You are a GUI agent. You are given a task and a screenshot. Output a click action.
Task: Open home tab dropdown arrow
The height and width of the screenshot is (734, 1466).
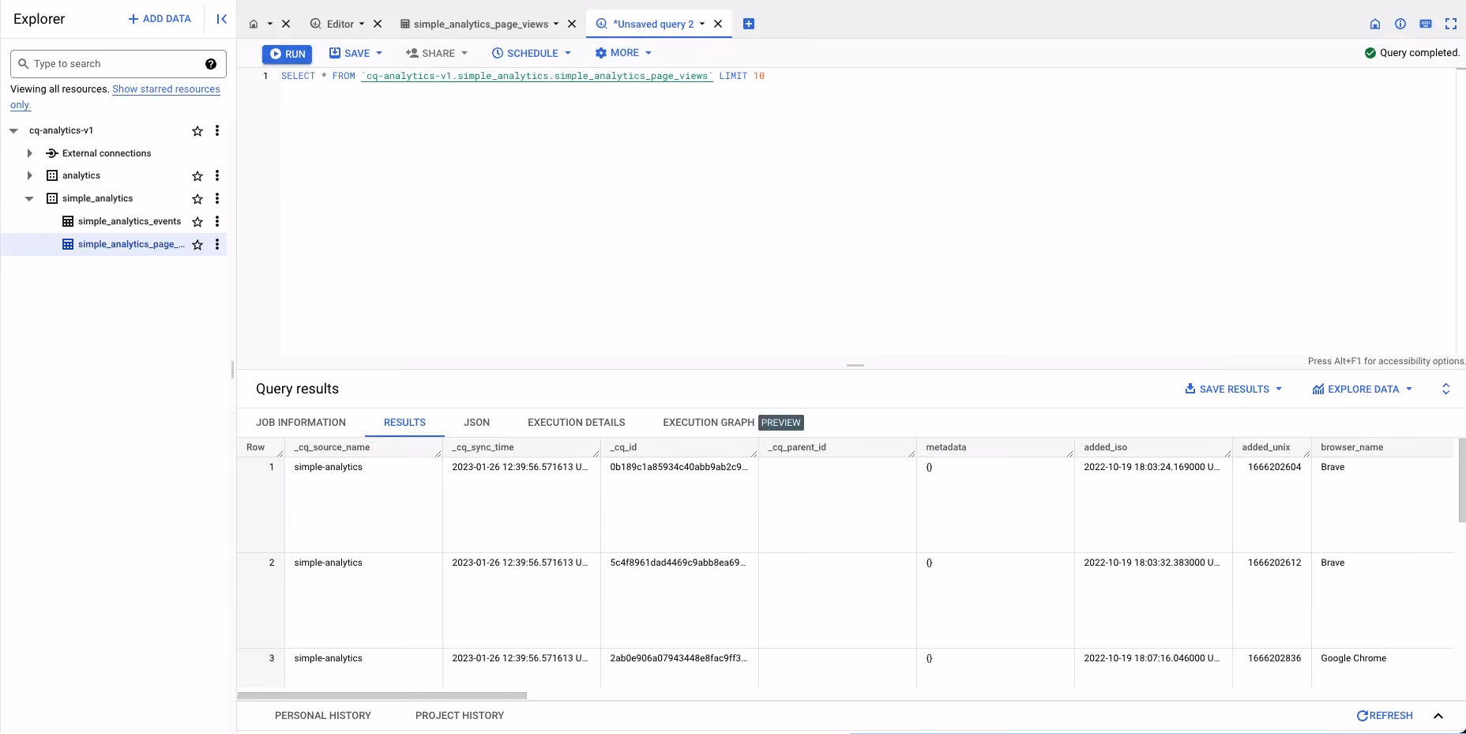(x=270, y=24)
